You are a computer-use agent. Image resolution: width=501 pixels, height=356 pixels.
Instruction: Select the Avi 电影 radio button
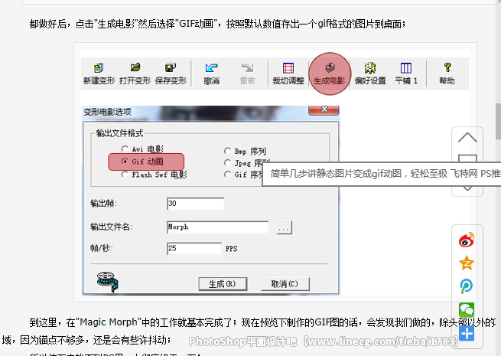[x=125, y=149]
